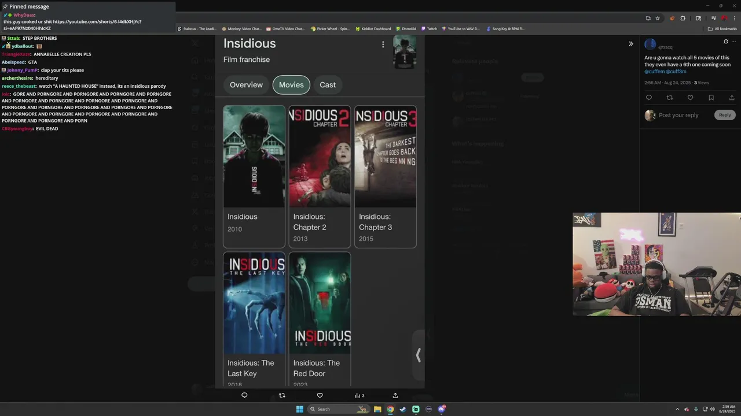The height and width of the screenshot is (416, 741).
Task: Open the tweet author's profile avatar
Action: click(x=650, y=44)
